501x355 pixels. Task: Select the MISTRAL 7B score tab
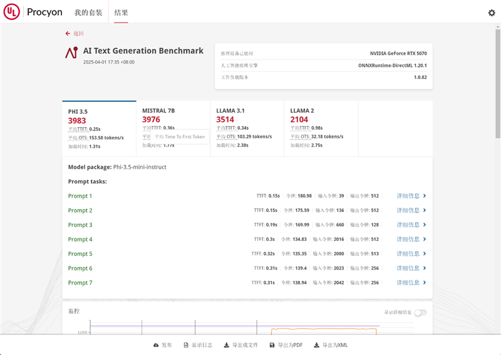click(173, 129)
